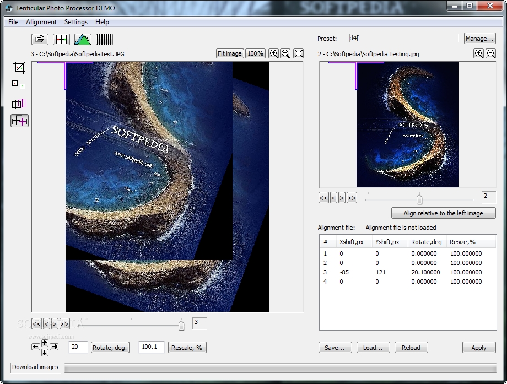The height and width of the screenshot is (384, 507).
Task: Click the Save... button
Action: tap(335, 348)
